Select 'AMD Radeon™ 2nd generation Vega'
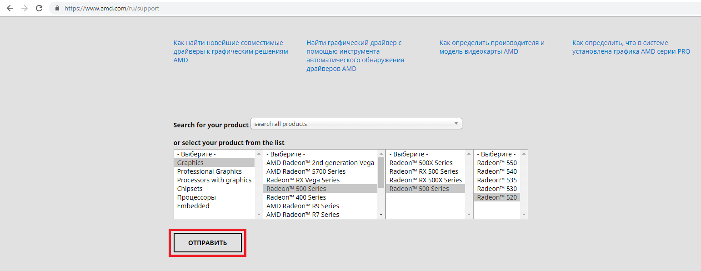 point(320,163)
